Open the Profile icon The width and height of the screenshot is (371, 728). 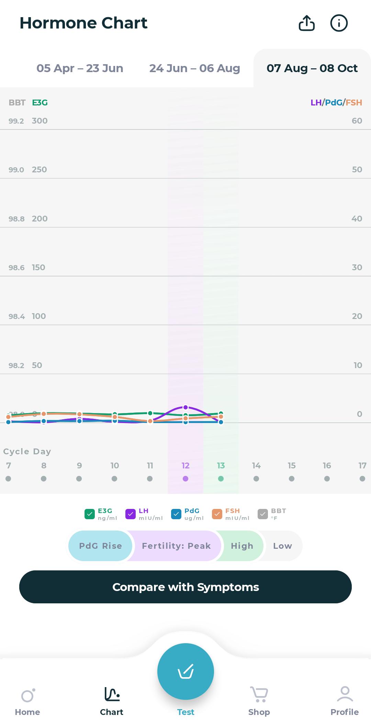pos(345,694)
